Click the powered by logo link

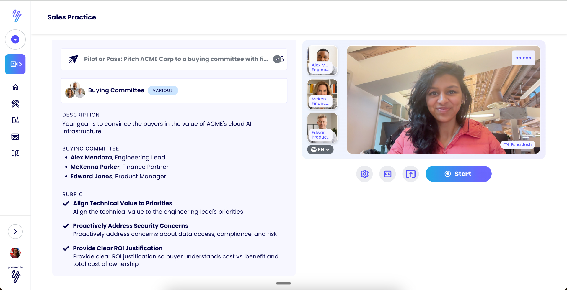coord(15,276)
